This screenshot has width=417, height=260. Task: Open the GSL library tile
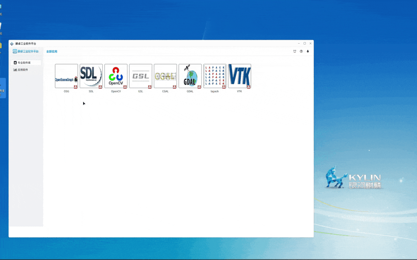coord(141,76)
